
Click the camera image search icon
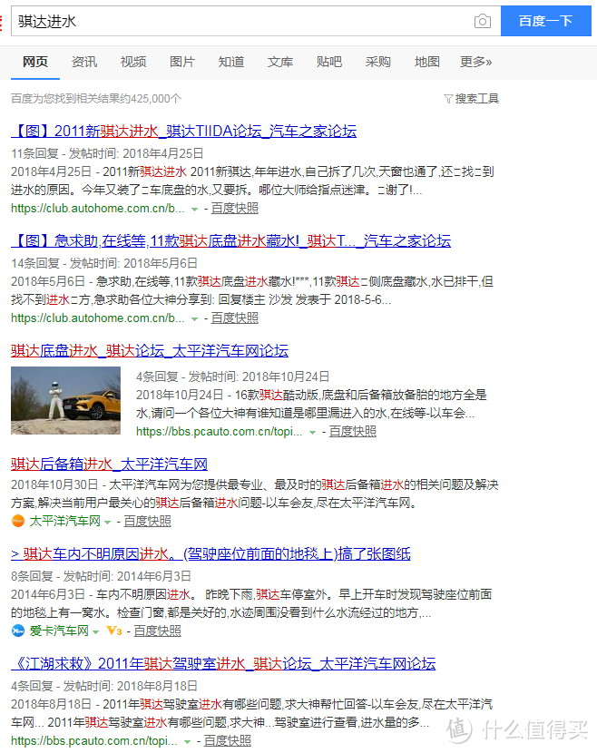tap(482, 21)
